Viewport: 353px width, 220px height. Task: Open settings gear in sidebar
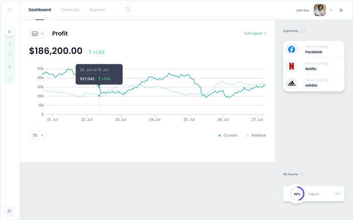point(10,78)
